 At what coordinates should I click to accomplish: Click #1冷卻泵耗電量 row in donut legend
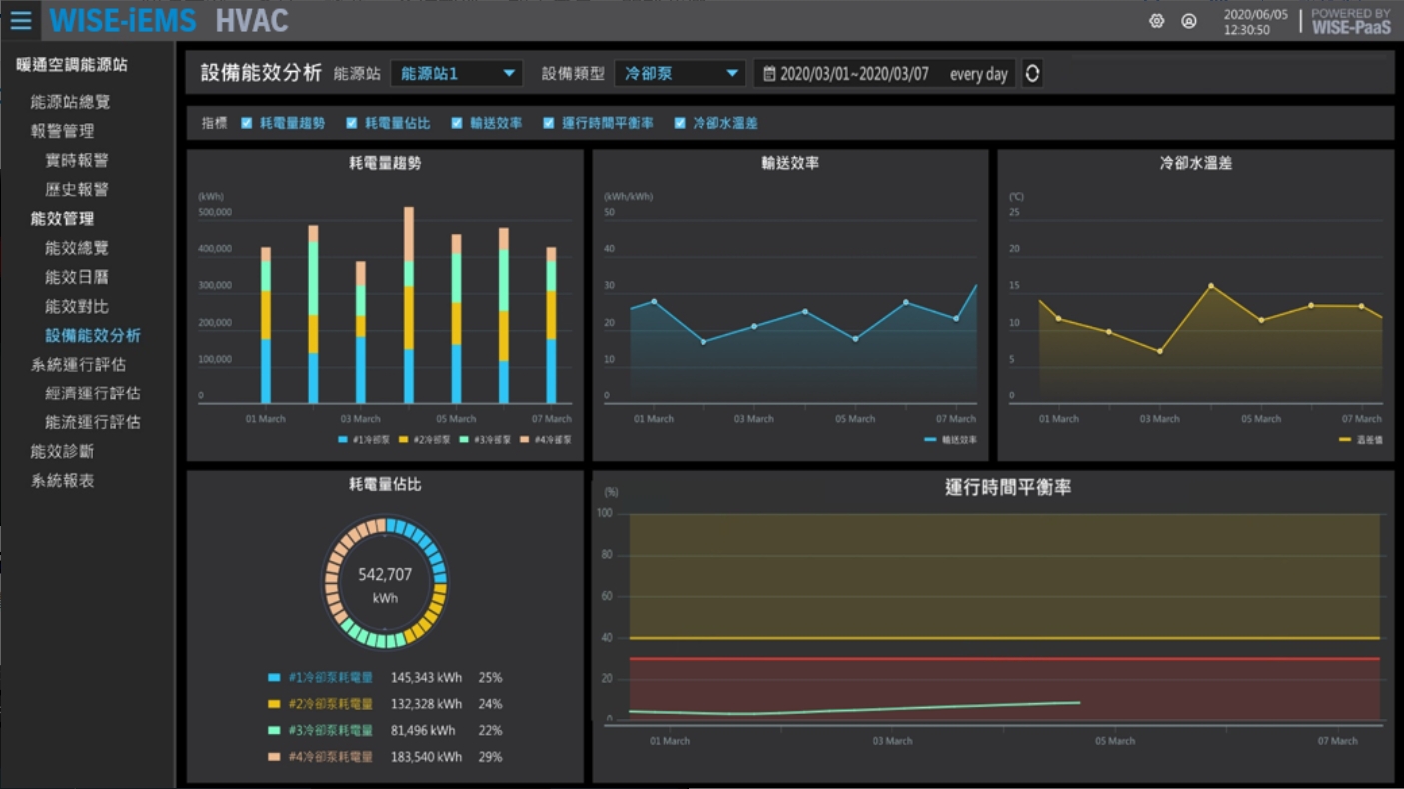pyautogui.click(x=385, y=677)
